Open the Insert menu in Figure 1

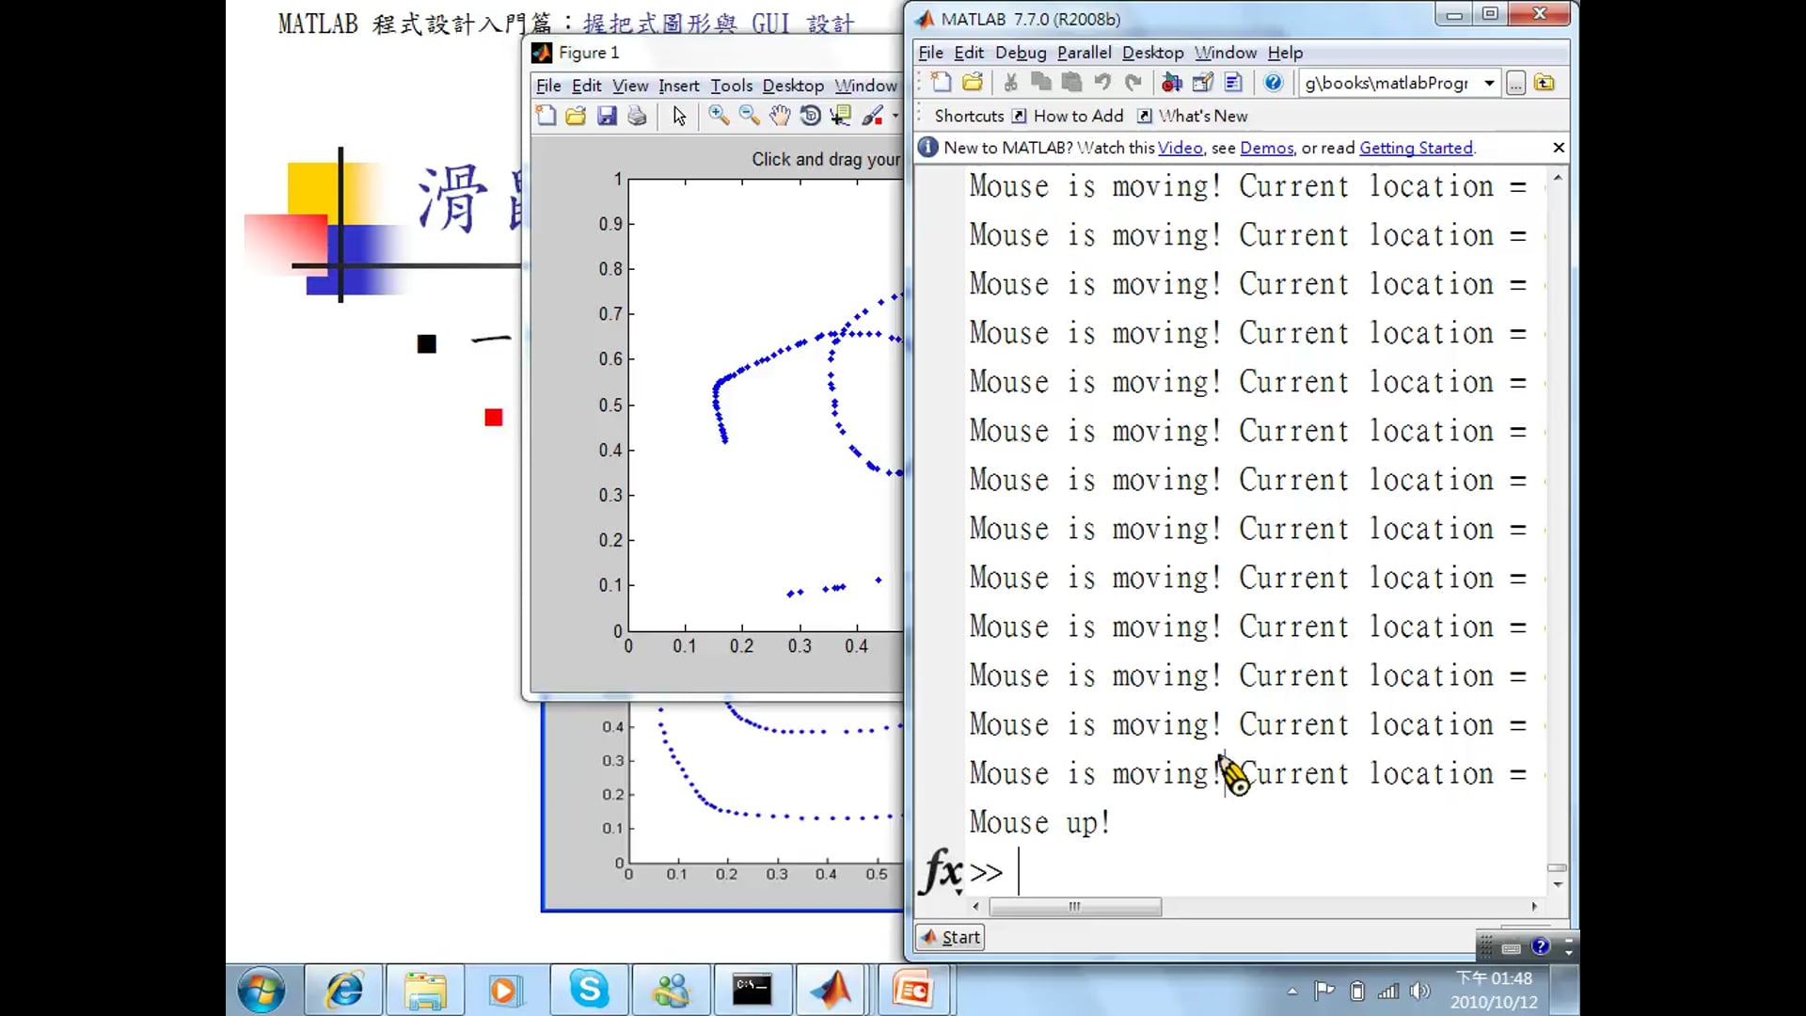pos(678,86)
